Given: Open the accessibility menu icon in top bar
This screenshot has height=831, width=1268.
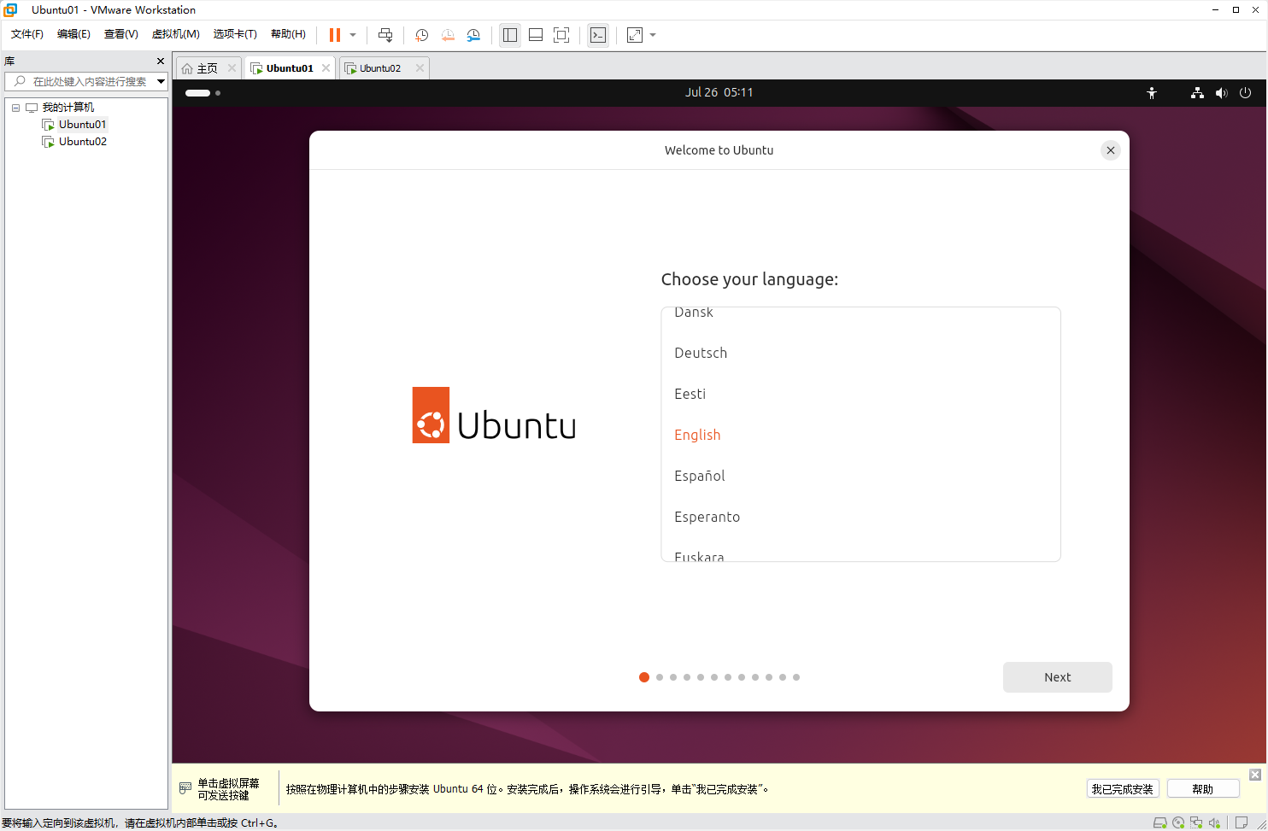Looking at the screenshot, I should coord(1152,93).
